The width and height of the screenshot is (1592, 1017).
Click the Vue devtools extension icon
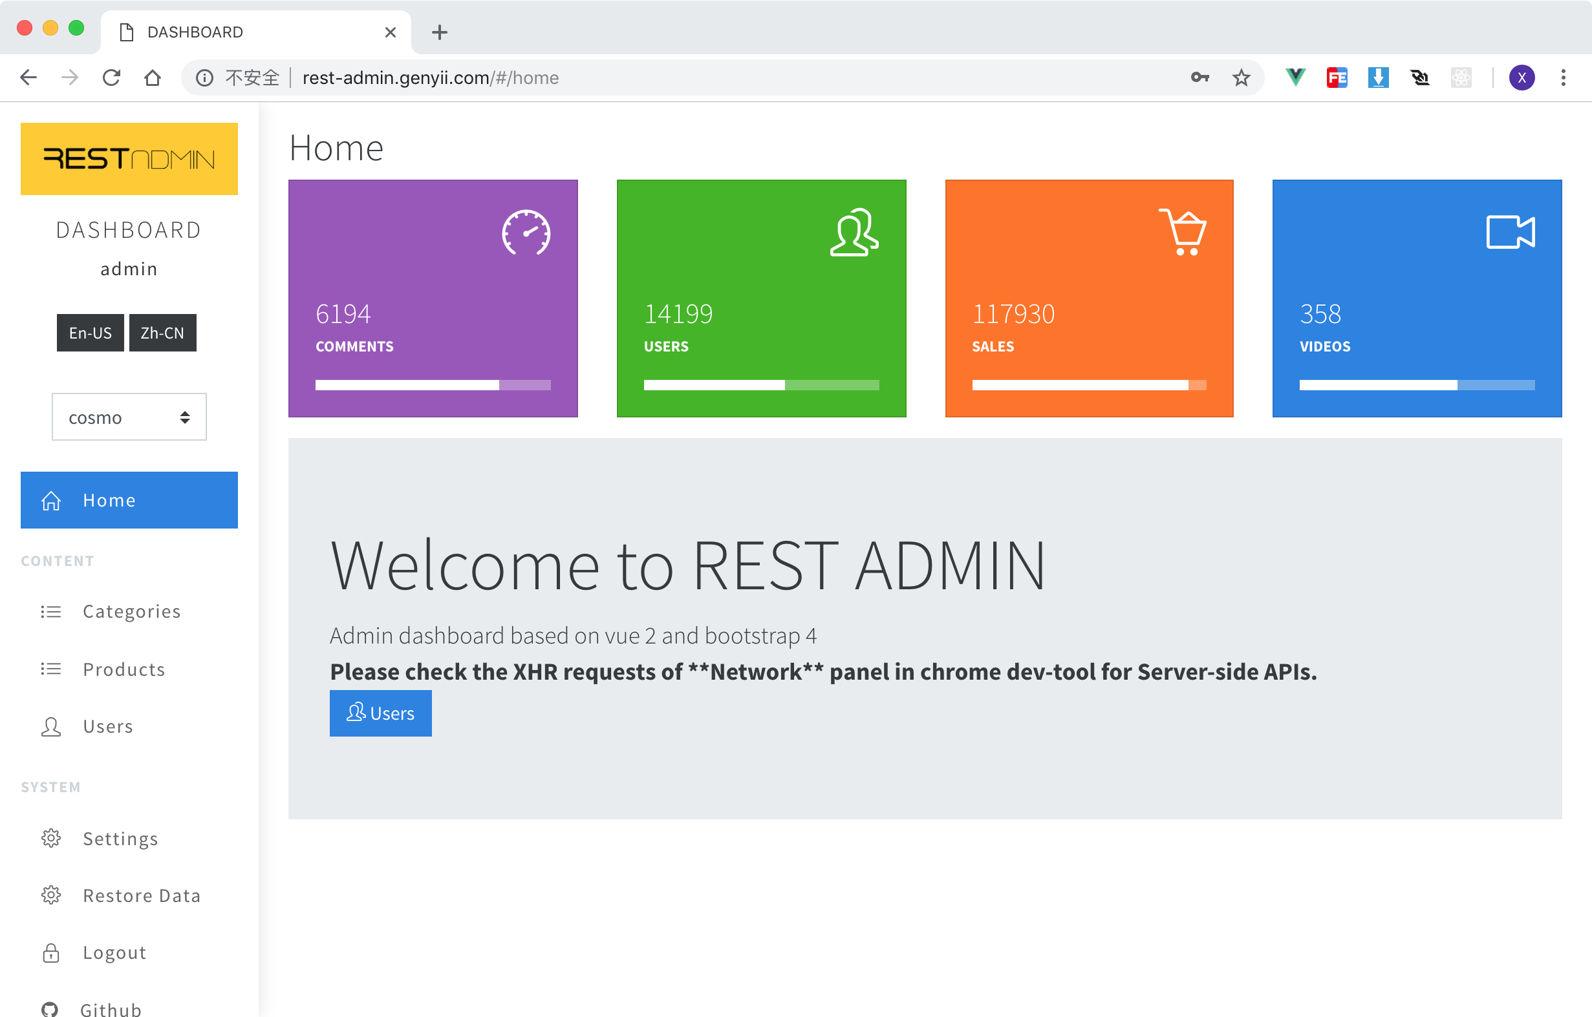[1295, 78]
